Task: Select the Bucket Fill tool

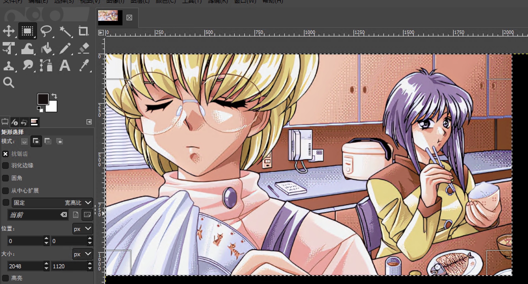Action: point(46,49)
